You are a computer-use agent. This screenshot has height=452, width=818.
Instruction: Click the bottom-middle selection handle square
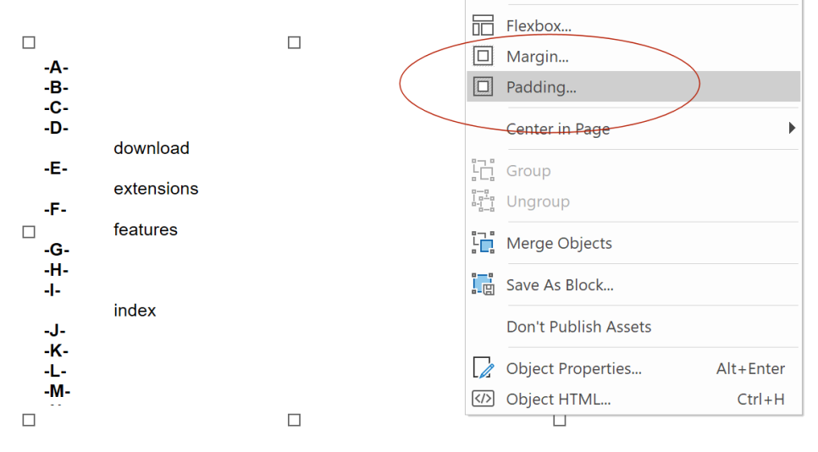294,420
